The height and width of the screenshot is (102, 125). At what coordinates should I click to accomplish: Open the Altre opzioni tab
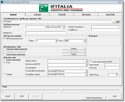point(86,14)
